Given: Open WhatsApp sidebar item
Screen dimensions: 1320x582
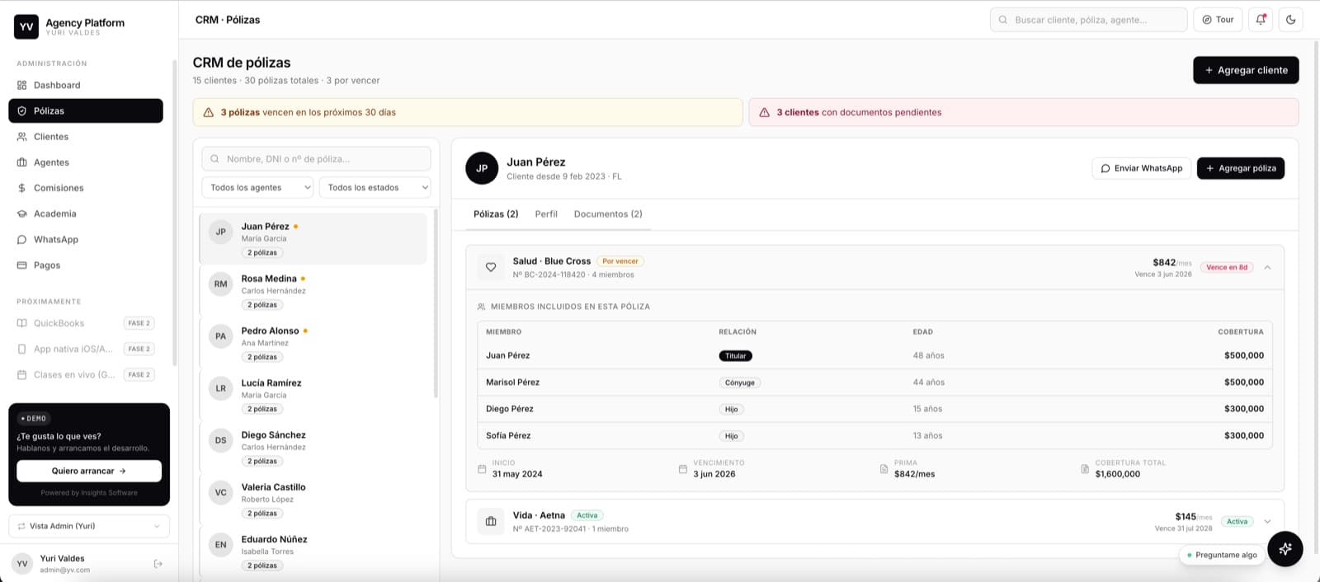Looking at the screenshot, I should coord(86,239).
